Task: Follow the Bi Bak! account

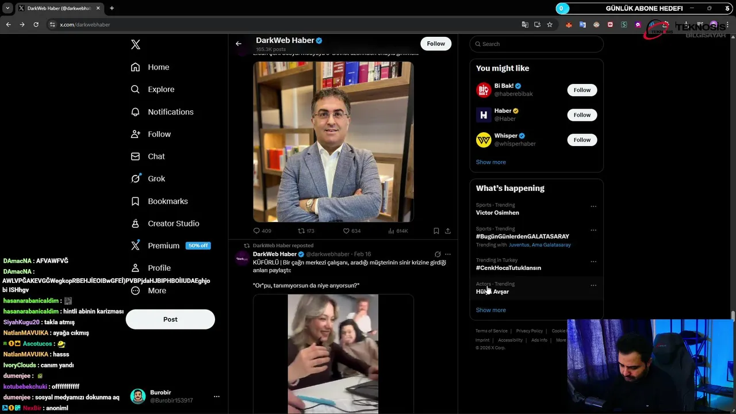Action: (582, 90)
